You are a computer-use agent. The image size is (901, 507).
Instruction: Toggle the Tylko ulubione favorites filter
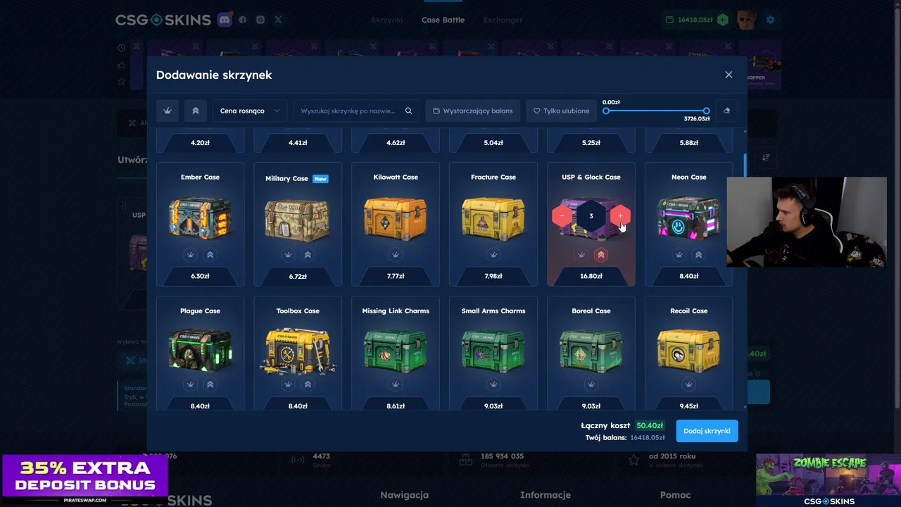click(x=561, y=111)
